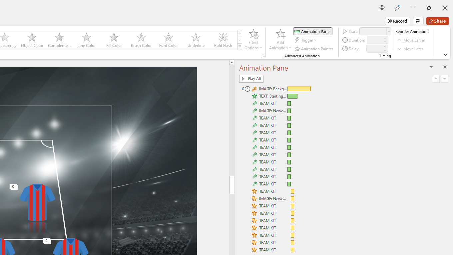Select the IMAGE: Background animation entry

pos(272,89)
